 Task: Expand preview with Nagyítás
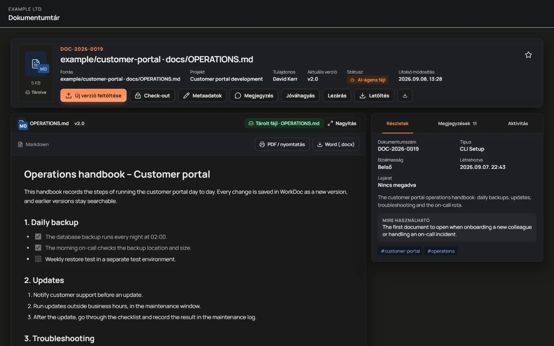click(x=342, y=124)
